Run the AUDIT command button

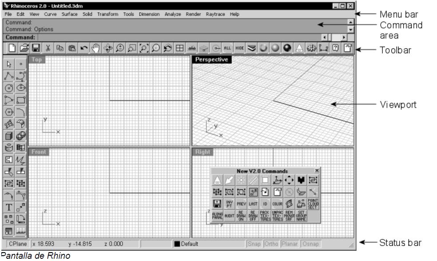[230, 215]
